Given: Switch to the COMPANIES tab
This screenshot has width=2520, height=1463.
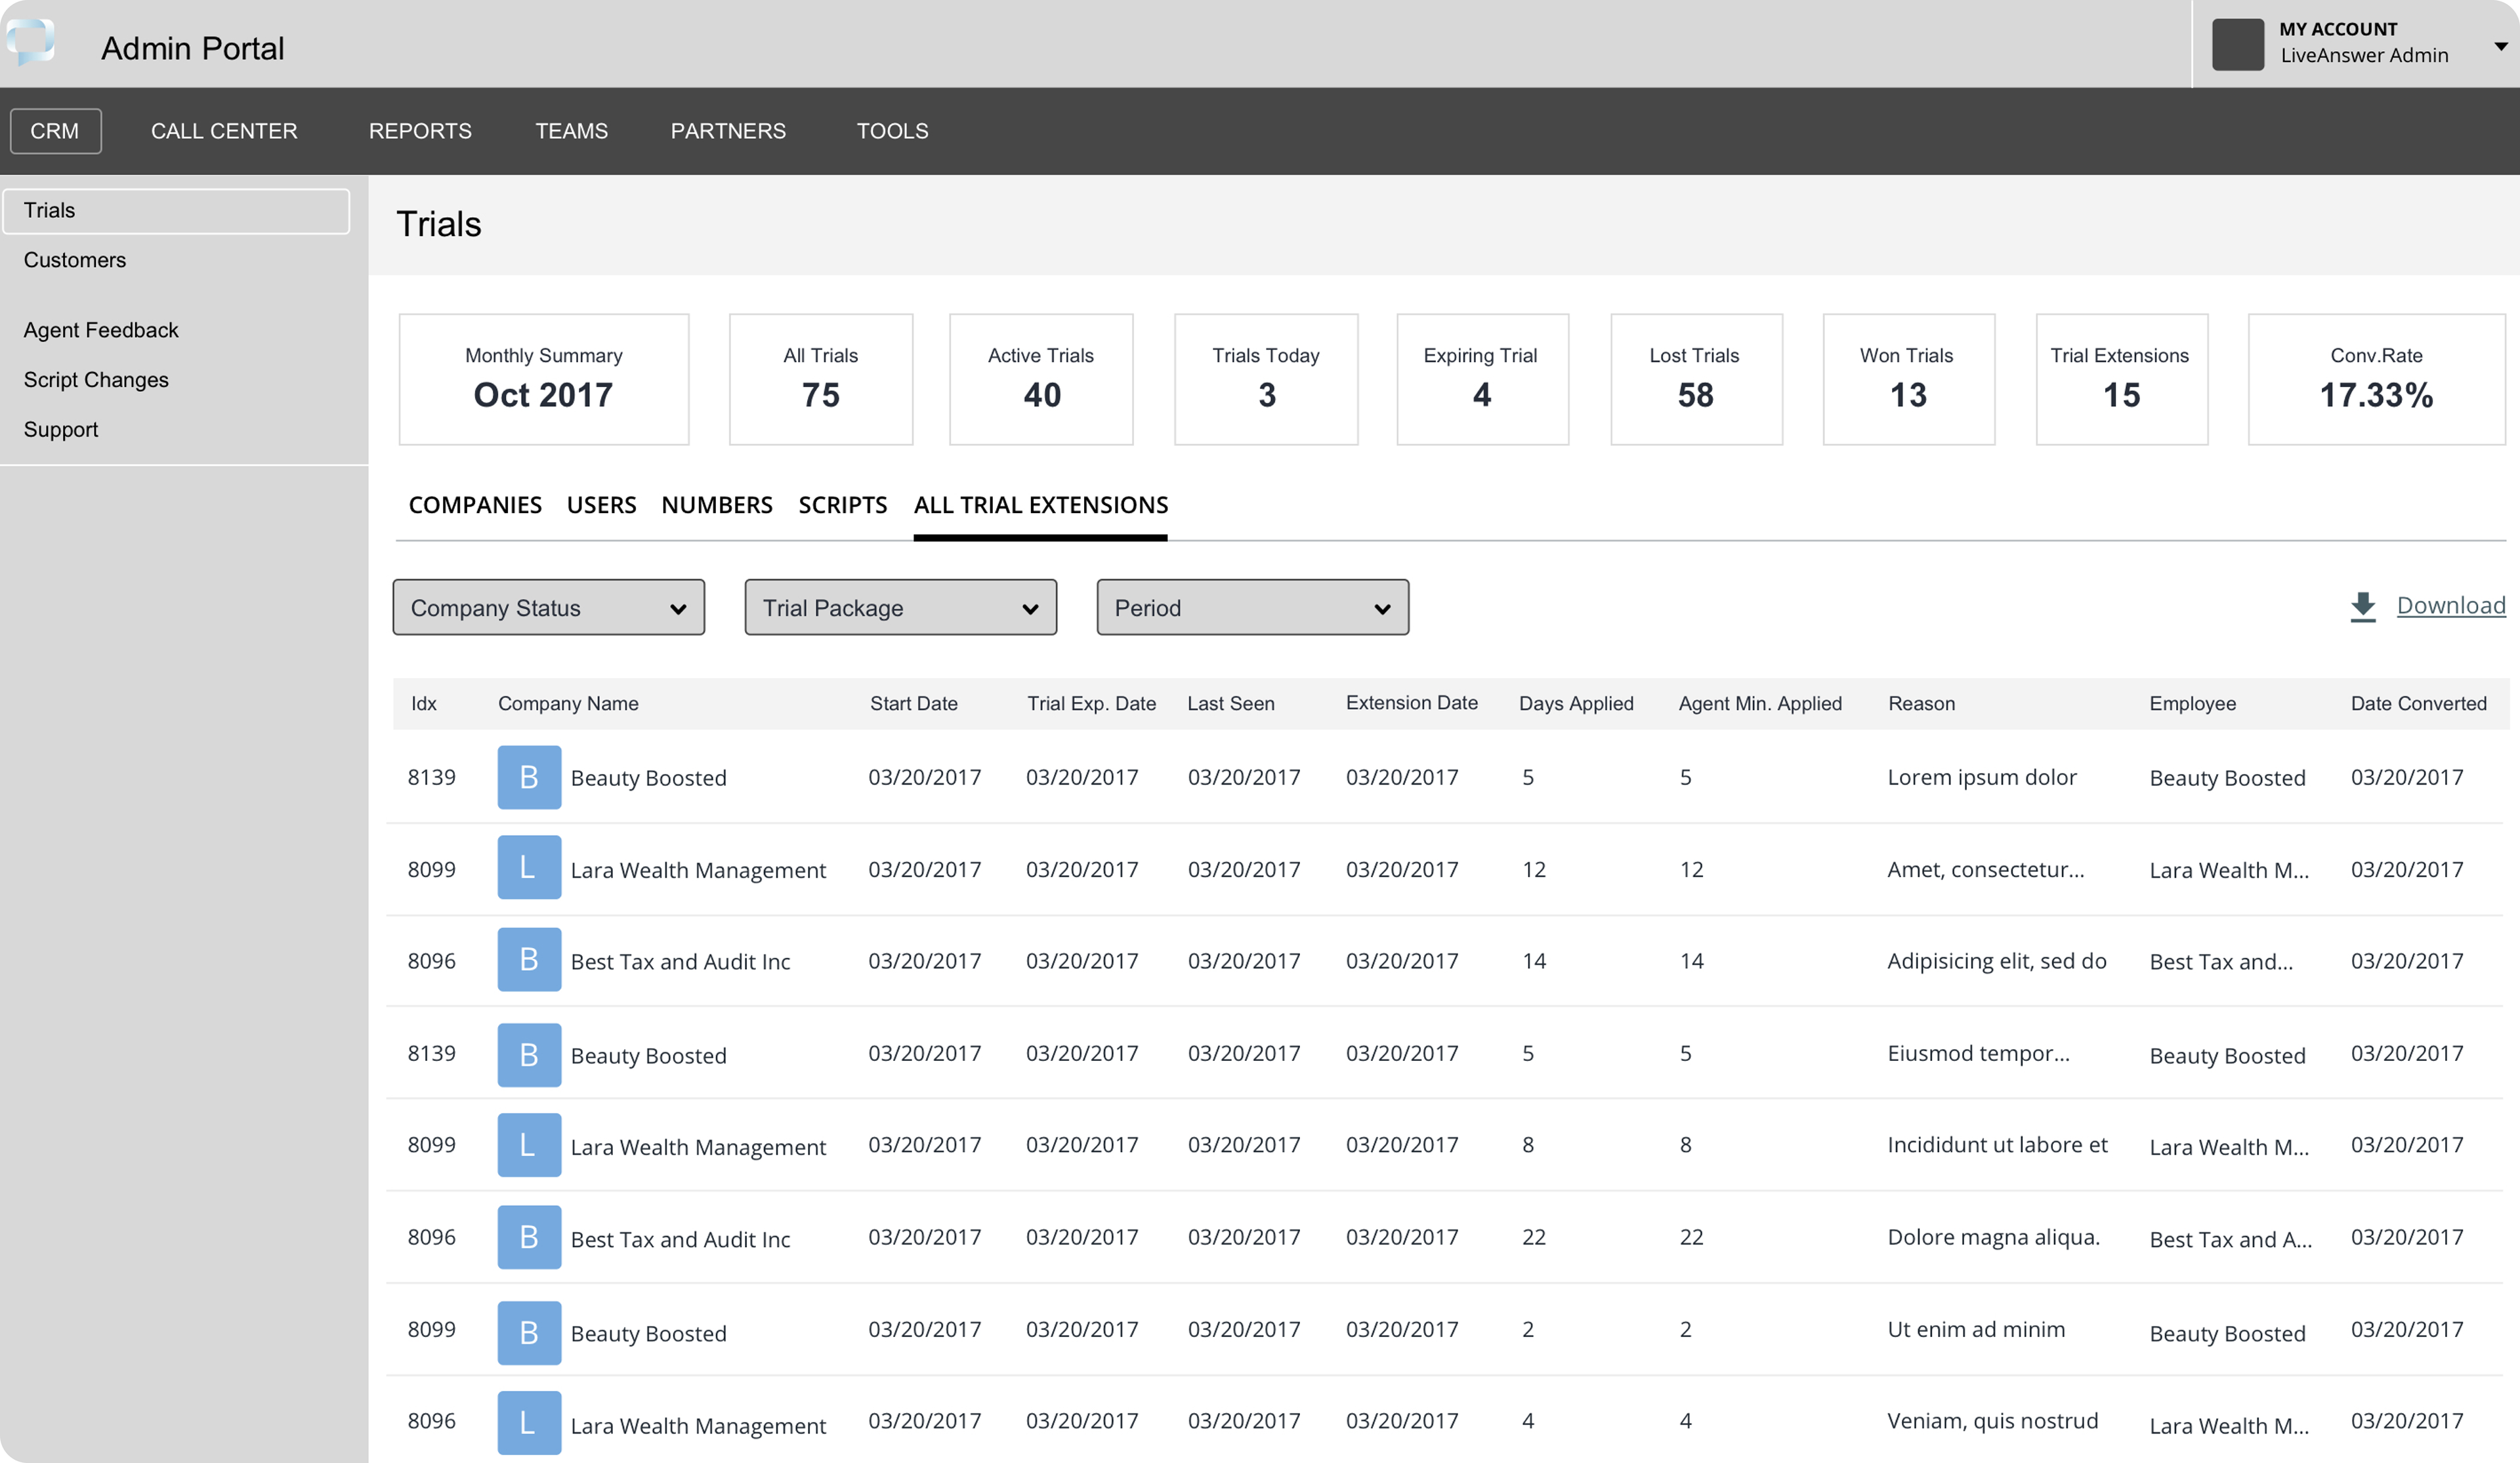Looking at the screenshot, I should 475,505.
